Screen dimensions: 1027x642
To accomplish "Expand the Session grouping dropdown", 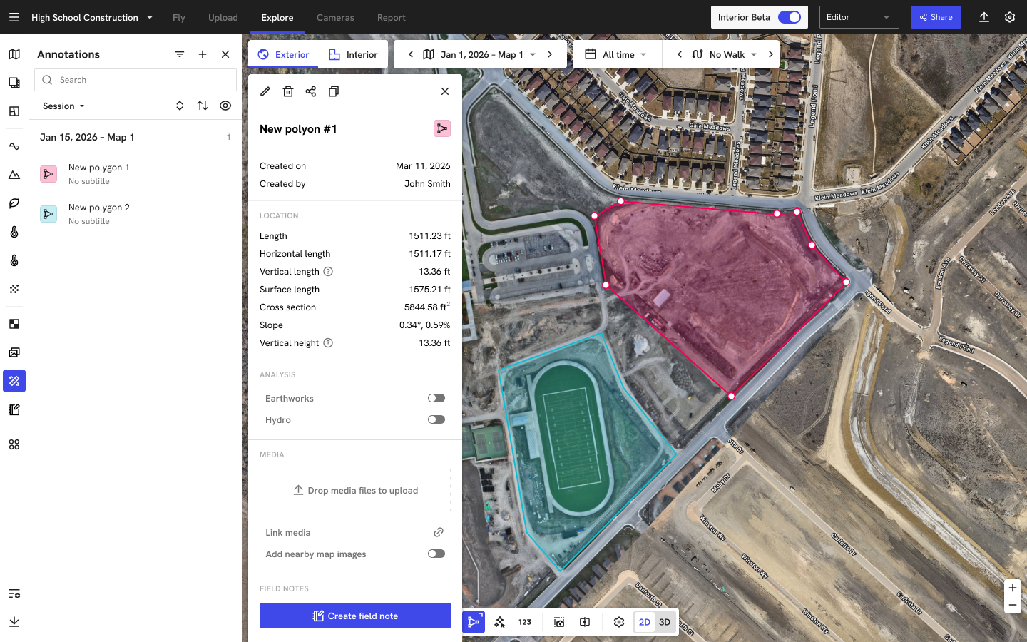I will (x=63, y=106).
